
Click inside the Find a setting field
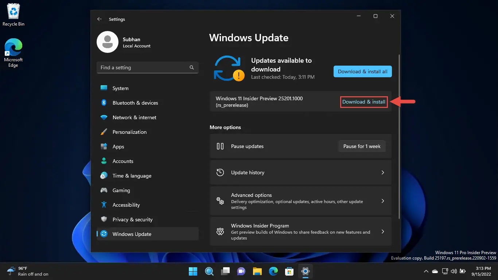pos(142,67)
